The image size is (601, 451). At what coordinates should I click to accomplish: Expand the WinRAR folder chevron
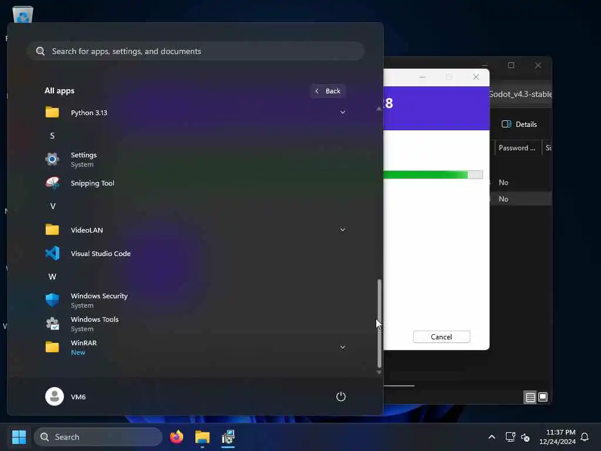coord(343,347)
